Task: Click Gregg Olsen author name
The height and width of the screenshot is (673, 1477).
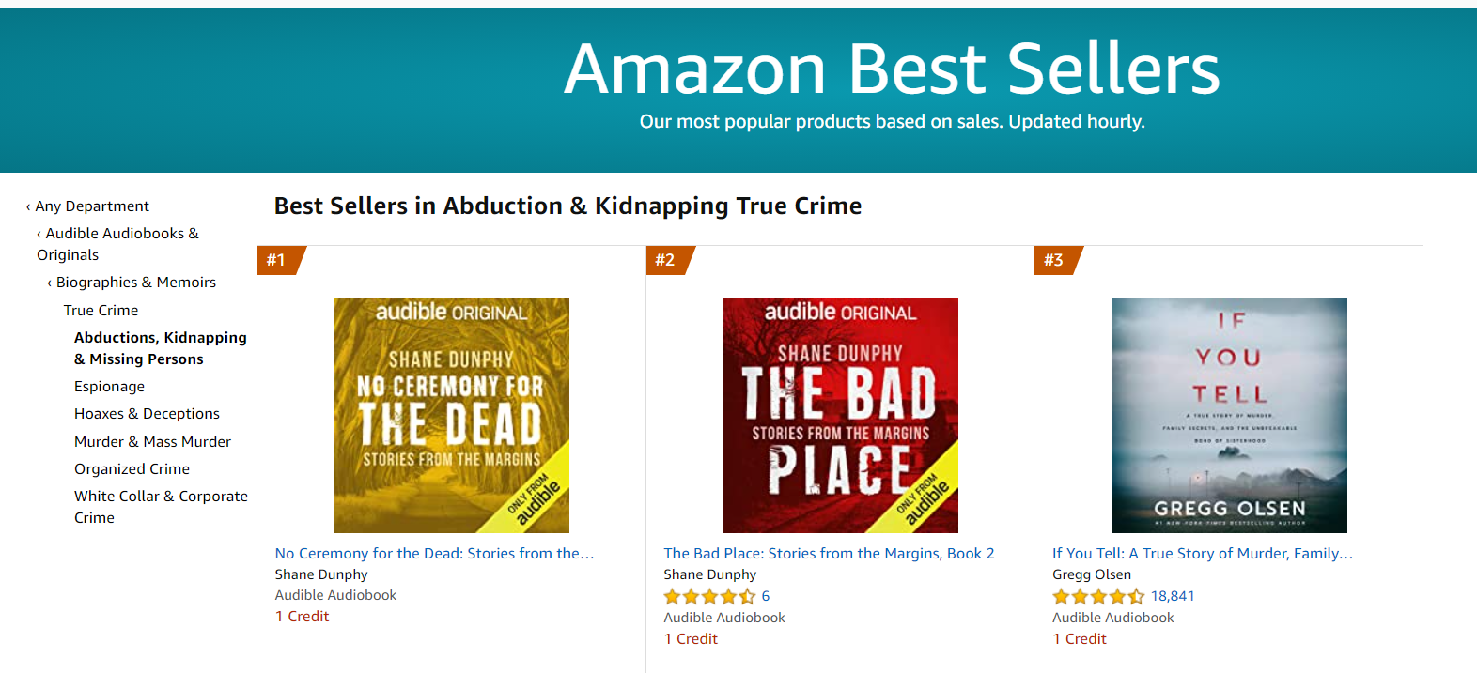Action: coord(1091,574)
